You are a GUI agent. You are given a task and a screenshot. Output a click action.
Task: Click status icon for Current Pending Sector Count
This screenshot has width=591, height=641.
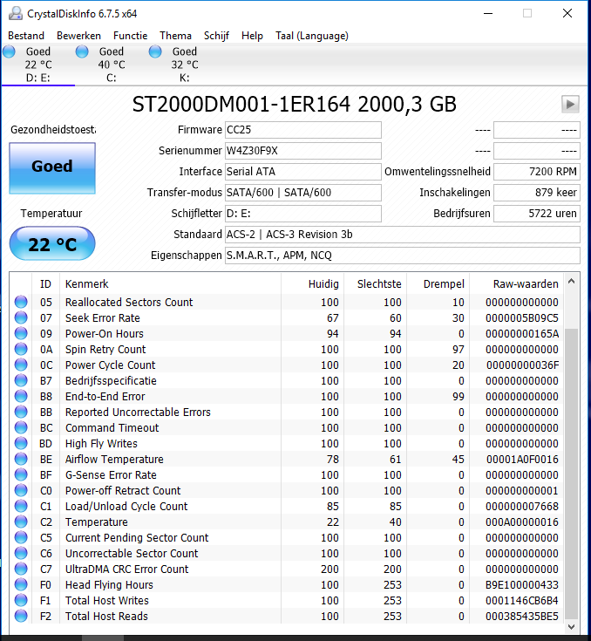(21, 537)
